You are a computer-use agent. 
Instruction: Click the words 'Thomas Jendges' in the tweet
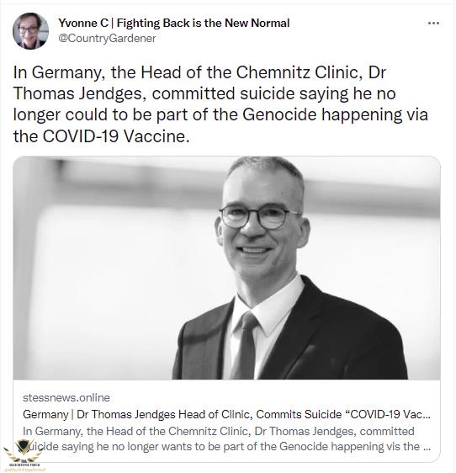coord(77,93)
